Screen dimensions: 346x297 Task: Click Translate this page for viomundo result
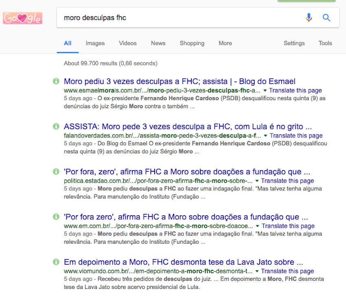(x=287, y=271)
